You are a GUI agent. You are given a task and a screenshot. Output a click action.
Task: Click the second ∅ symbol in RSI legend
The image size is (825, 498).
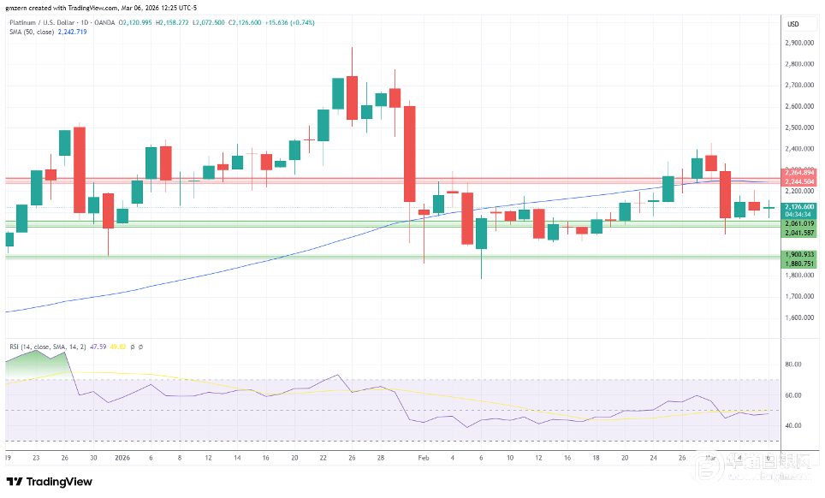140,347
